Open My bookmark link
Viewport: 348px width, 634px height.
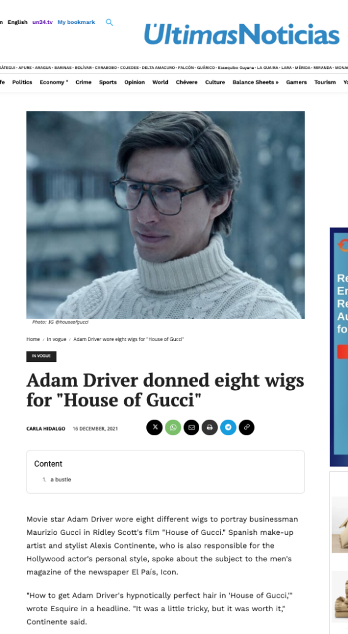click(76, 22)
